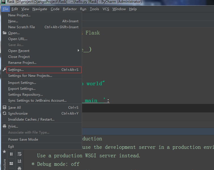Click the Favorites star icon in sidebar
Image resolution: width=214 pixels, height=170 pixels.
tap(4, 151)
